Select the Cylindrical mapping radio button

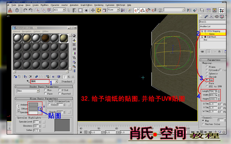click(x=207, y=70)
